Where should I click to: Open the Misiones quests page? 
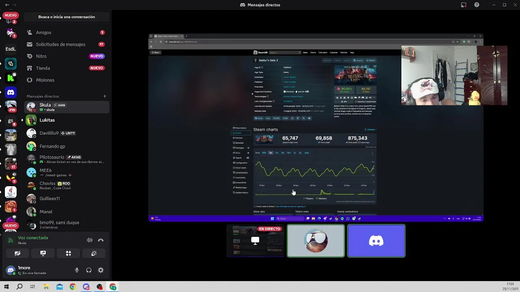click(x=67, y=80)
